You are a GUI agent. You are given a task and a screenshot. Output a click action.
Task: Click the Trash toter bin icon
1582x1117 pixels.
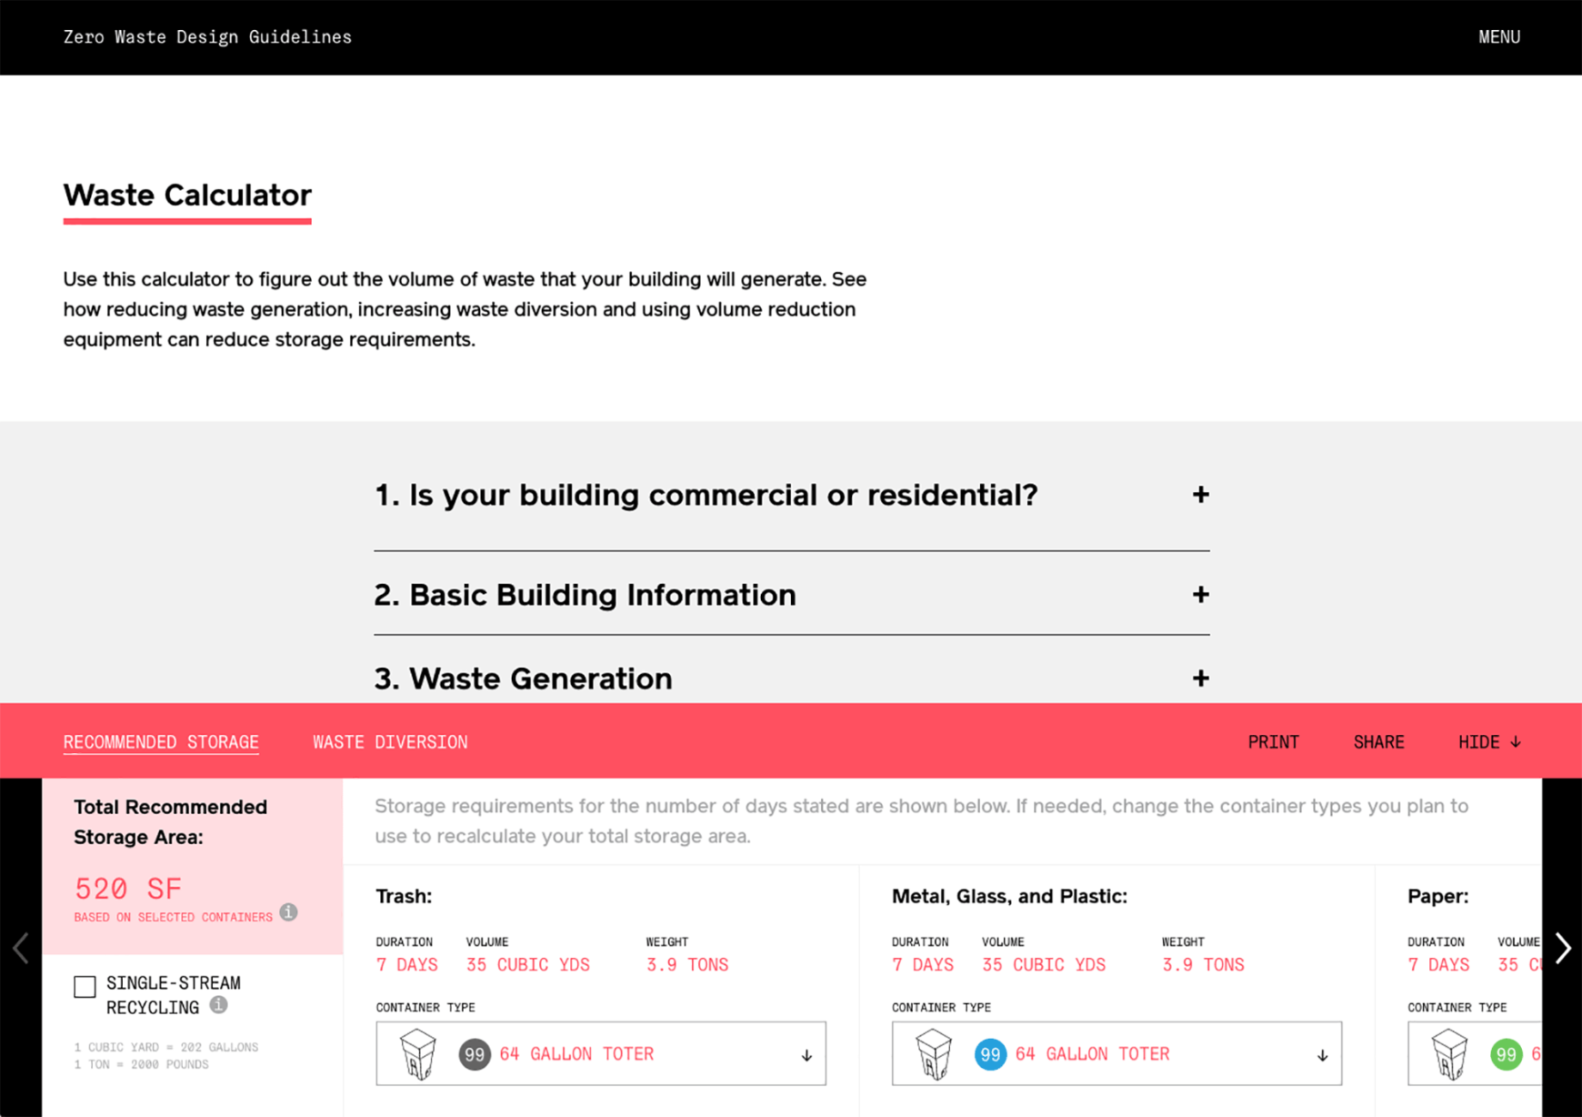pos(418,1053)
